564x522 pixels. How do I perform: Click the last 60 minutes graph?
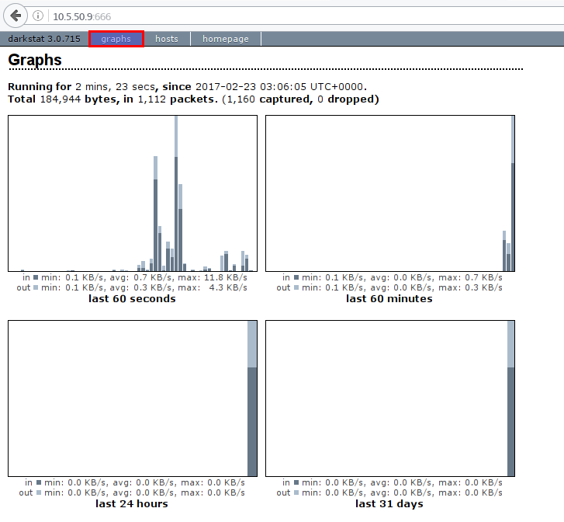click(x=390, y=193)
